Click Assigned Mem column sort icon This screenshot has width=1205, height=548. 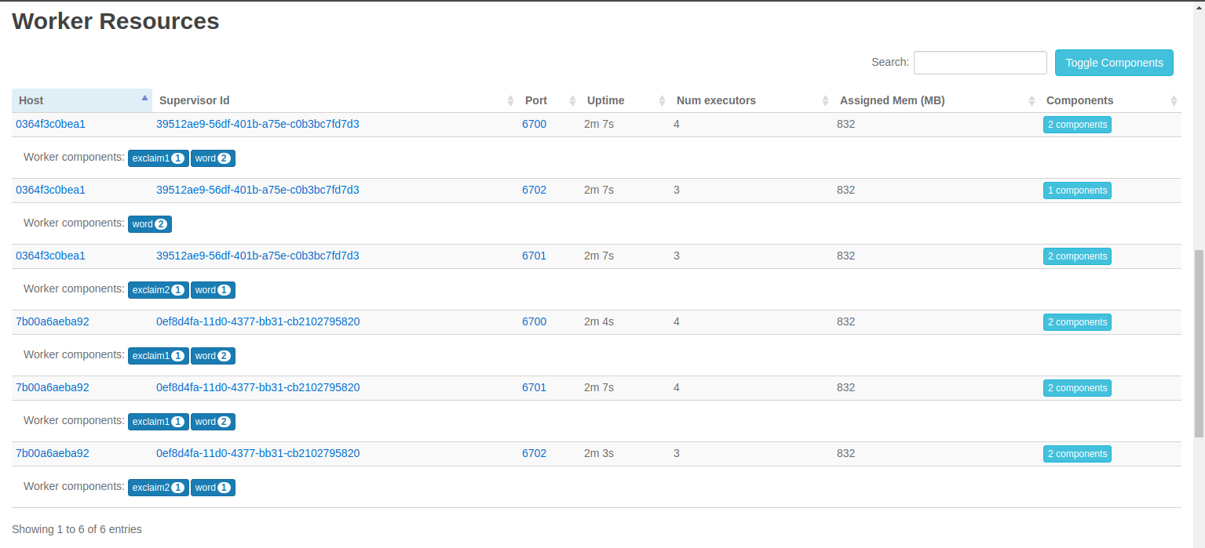click(x=1032, y=100)
